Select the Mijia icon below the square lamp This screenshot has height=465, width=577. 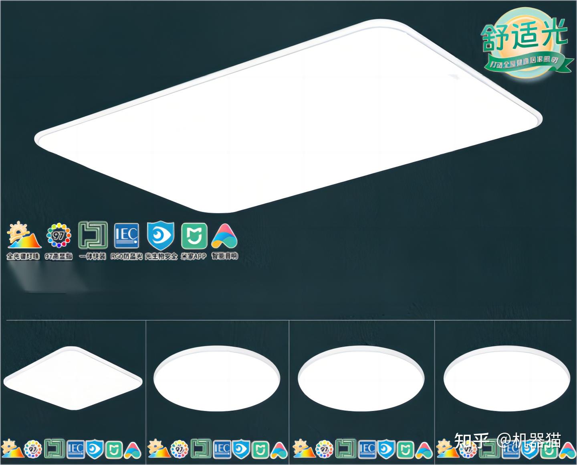point(114,450)
